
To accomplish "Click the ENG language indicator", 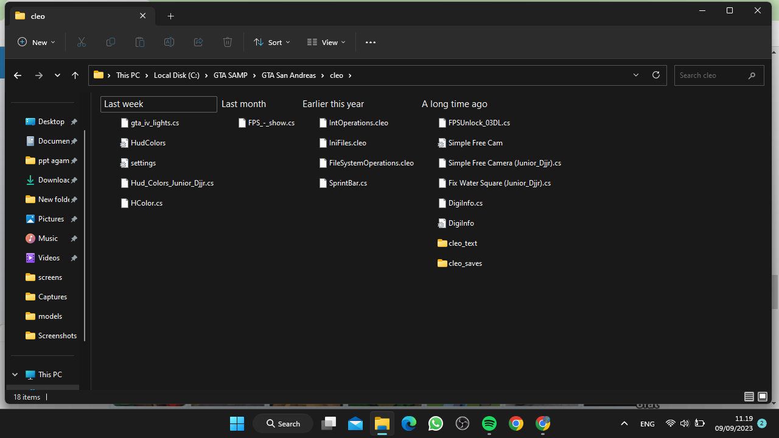I will [x=647, y=424].
